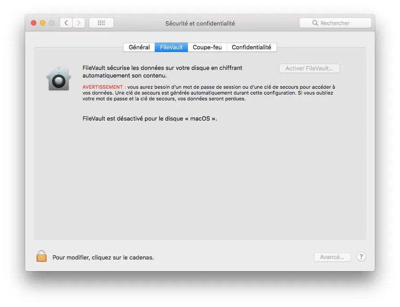Viewport: 400px width, 307px height.
Task: Stay on the FileVault tab
Action: pos(171,47)
